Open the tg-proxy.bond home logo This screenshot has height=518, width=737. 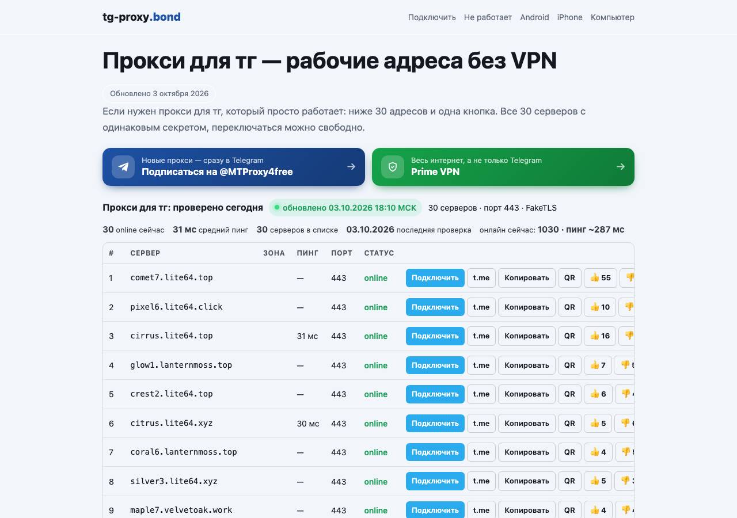click(142, 17)
